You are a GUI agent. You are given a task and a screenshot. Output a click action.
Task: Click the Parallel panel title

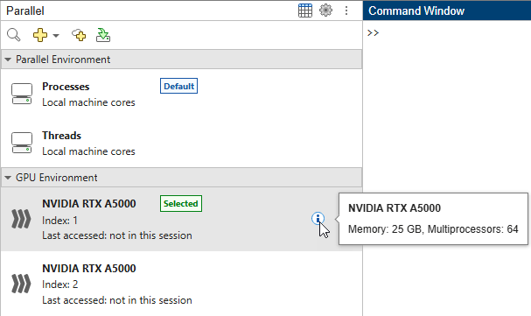(x=25, y=11)
